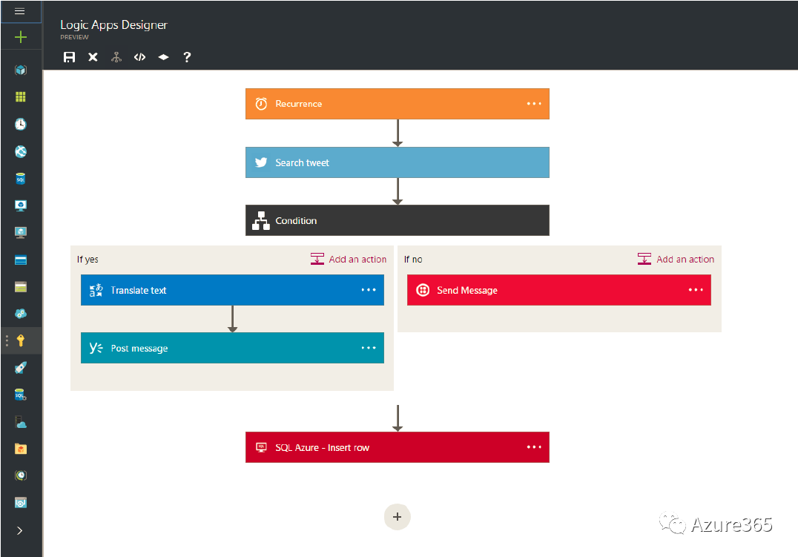Click the green plus New icon
The width and height of the screenshot is (798, 557).
pos(21,37)
